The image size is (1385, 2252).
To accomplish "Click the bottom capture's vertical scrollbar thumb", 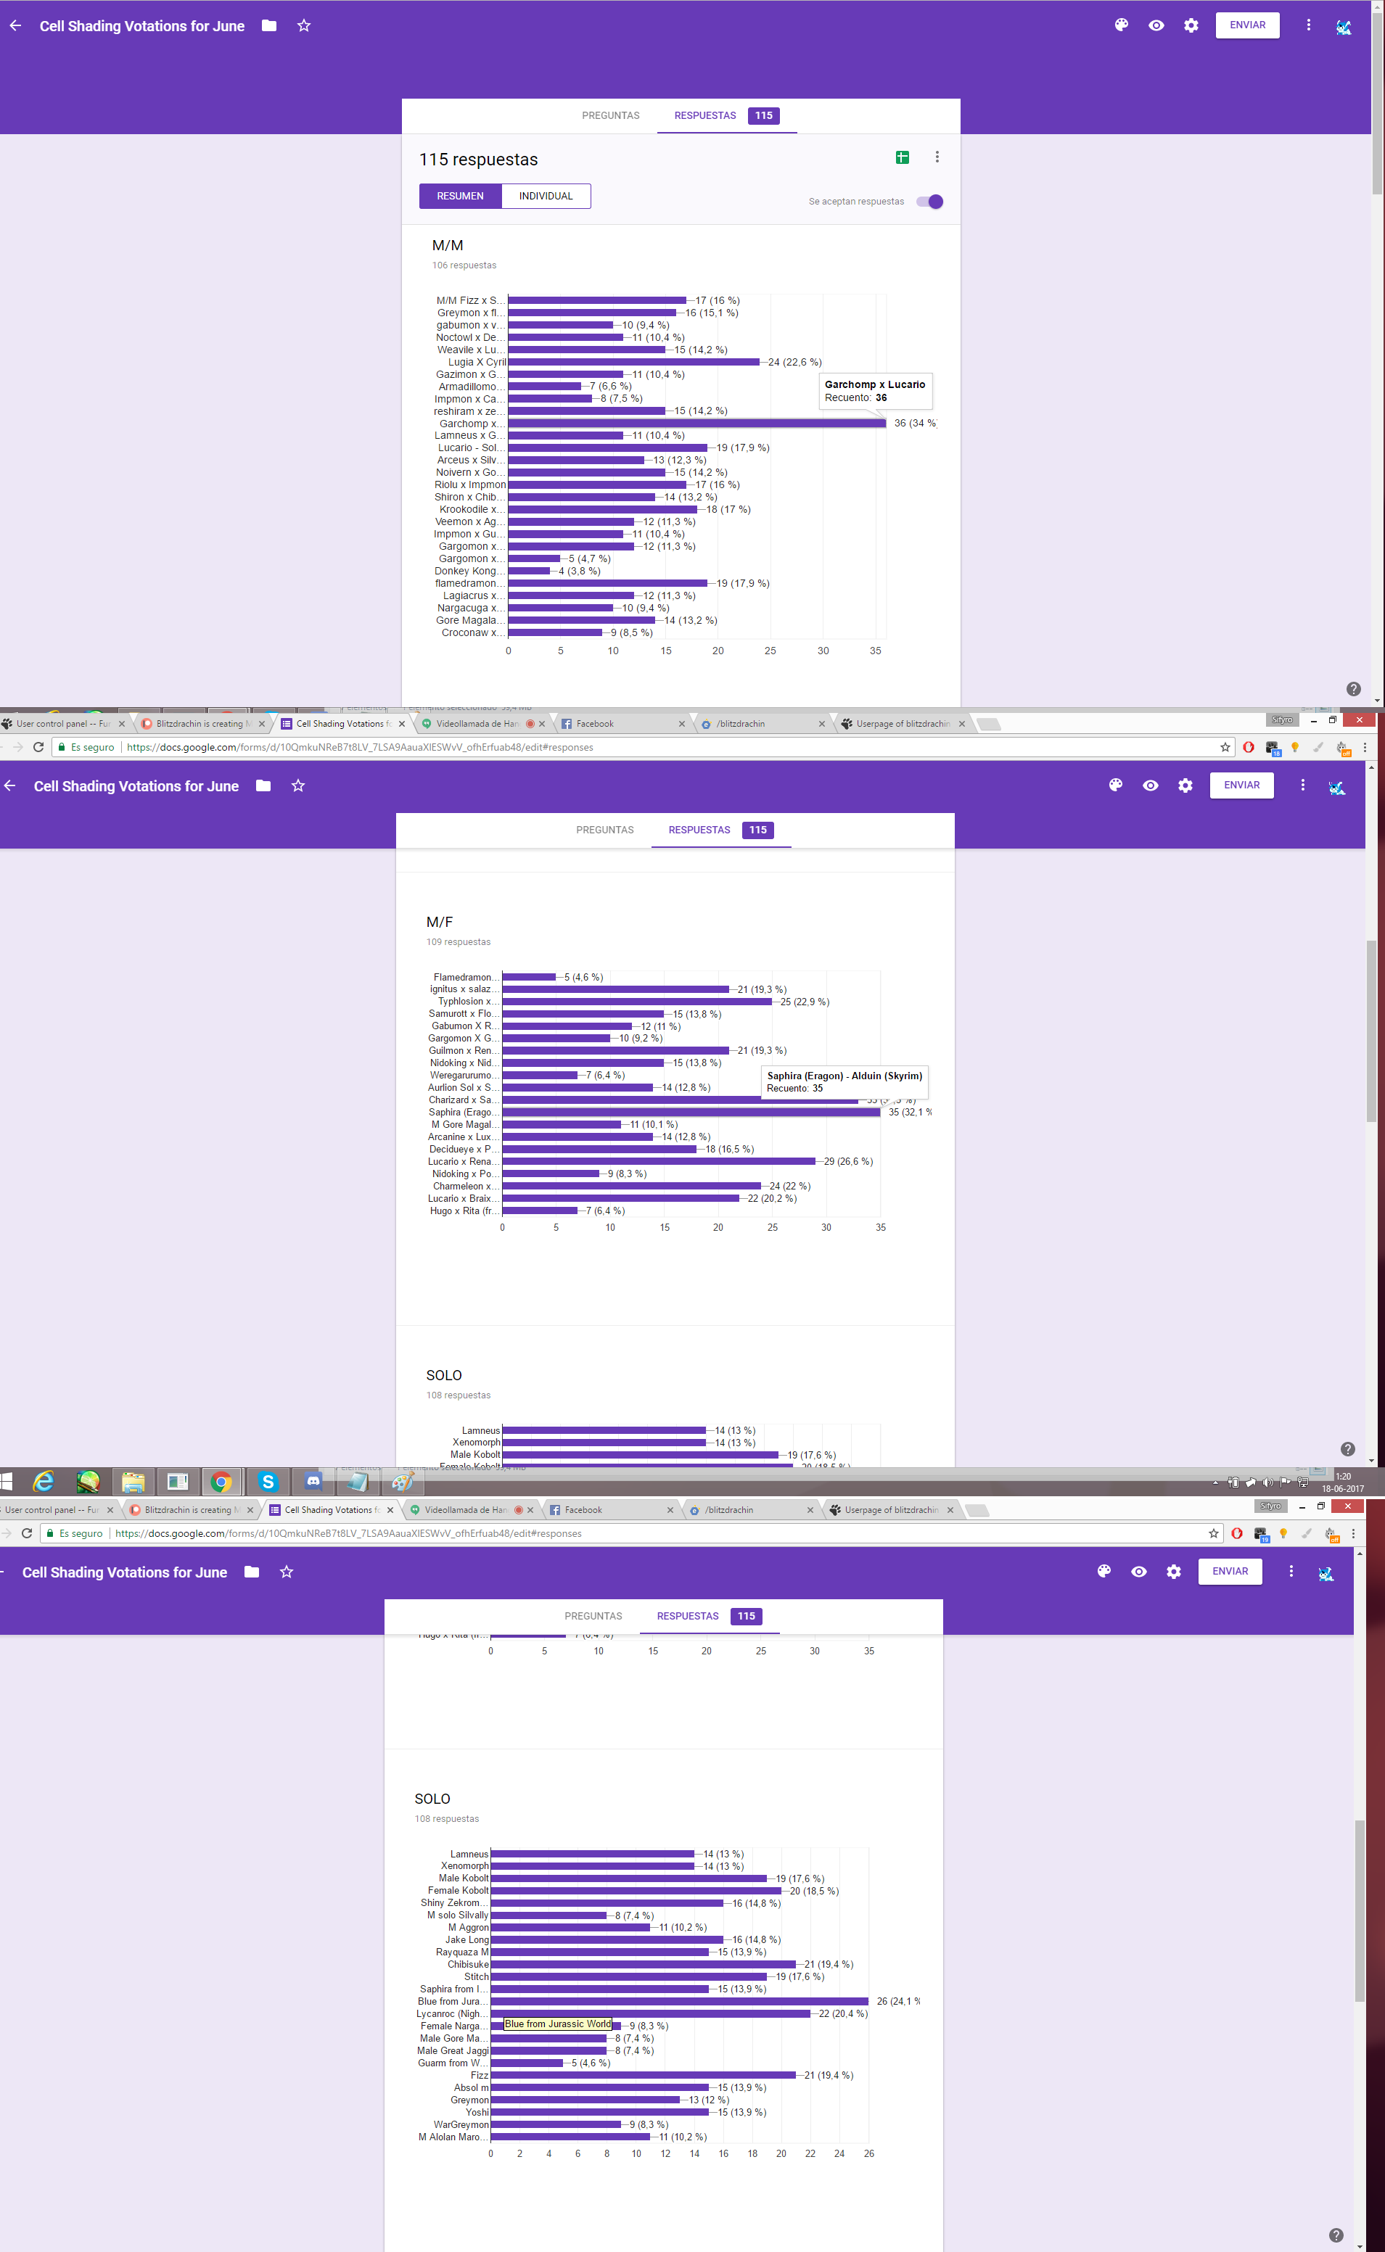I will tap(1360, 1911).
